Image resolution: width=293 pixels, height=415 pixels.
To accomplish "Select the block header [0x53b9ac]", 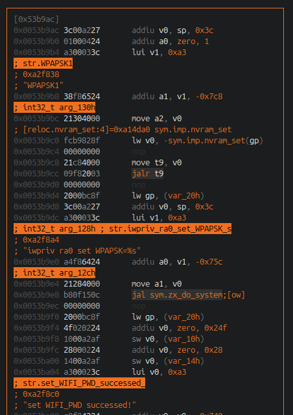I will pyautogui.click(x=36, y=19).
